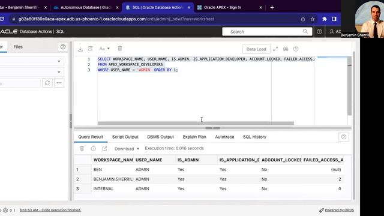Click the WORKSPACE_NAME column header
Viewport: 384px width, 216px height.
click(x=113, y=160)
